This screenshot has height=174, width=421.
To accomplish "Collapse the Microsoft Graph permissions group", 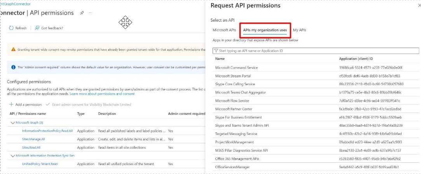I will 12,123.
